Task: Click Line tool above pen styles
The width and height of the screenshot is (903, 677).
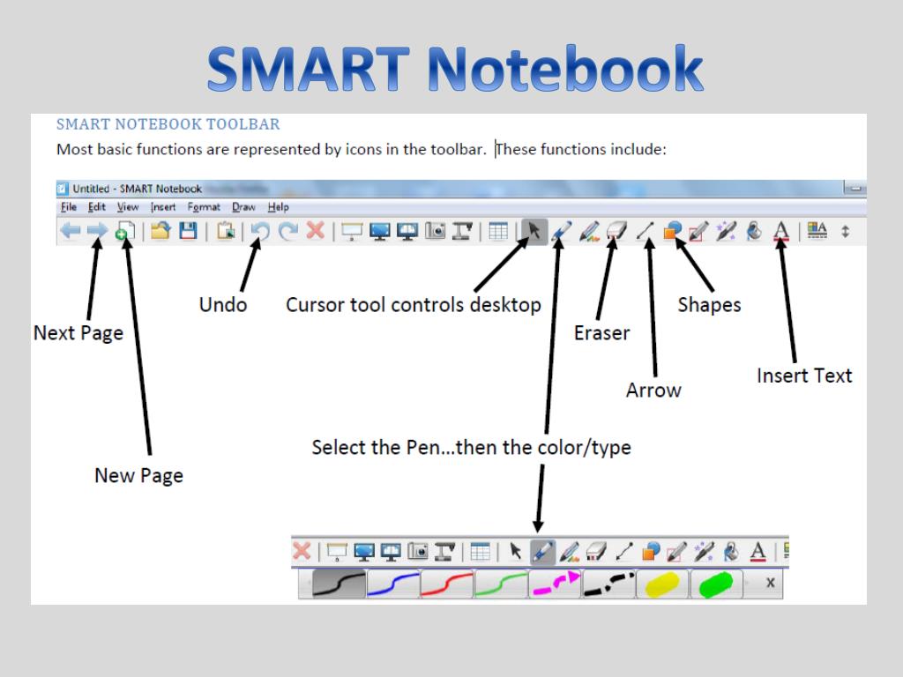Action: tap(623, 552)
